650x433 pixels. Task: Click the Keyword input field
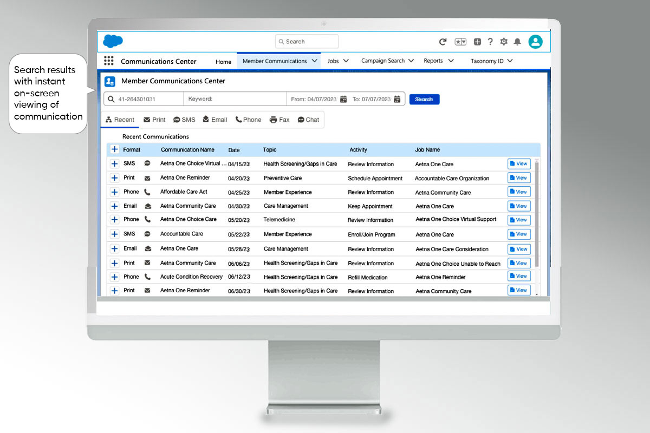click(235, 99)
